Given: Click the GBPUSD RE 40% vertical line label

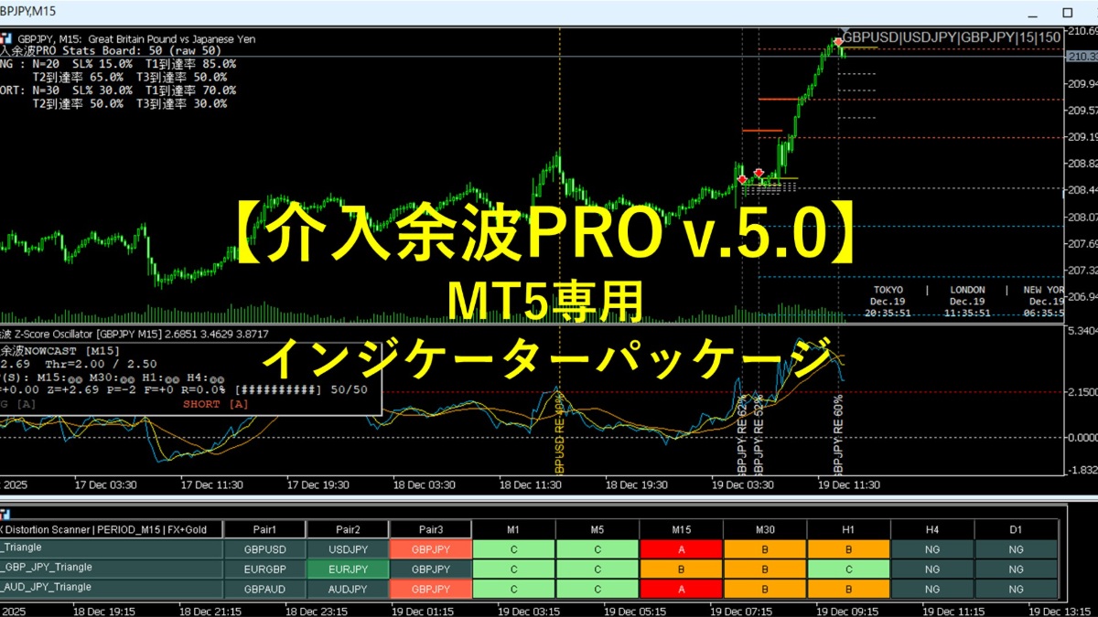Looking at the screenshot, I should tap(559, 433).
